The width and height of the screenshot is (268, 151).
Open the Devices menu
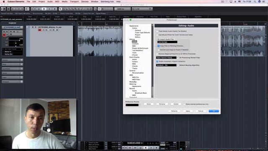click(85, 2)
